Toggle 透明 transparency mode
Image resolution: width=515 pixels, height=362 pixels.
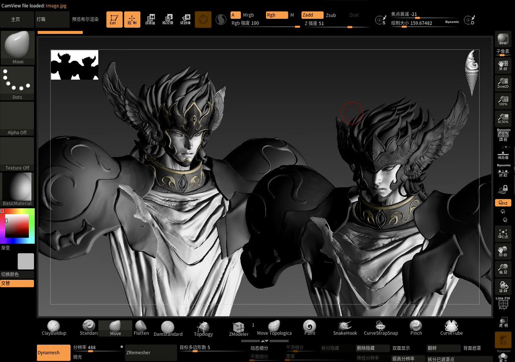(x=503, y=322)
